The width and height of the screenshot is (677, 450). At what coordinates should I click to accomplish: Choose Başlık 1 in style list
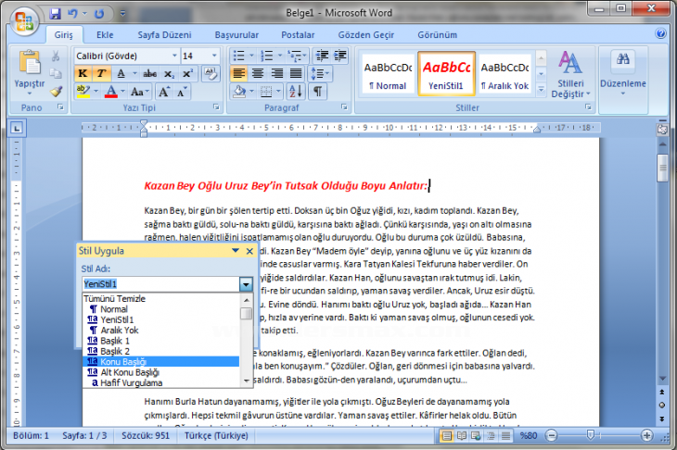[x=160, y=341]
